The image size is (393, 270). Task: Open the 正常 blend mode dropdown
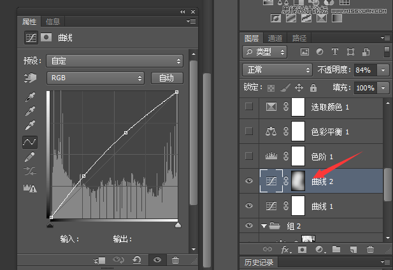tap(277, 69)
